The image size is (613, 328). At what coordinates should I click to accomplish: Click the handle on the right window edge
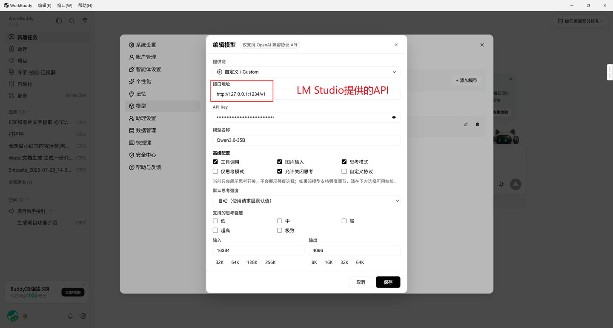coord(610,72)
